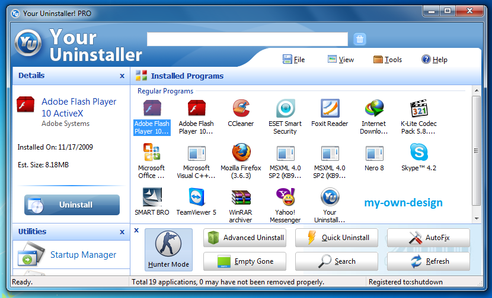Viewport: 492px width, 298px height.
Task: Select K-Lite Codec Pack icon
Action: pyautogui.click(x=419, y=108)
